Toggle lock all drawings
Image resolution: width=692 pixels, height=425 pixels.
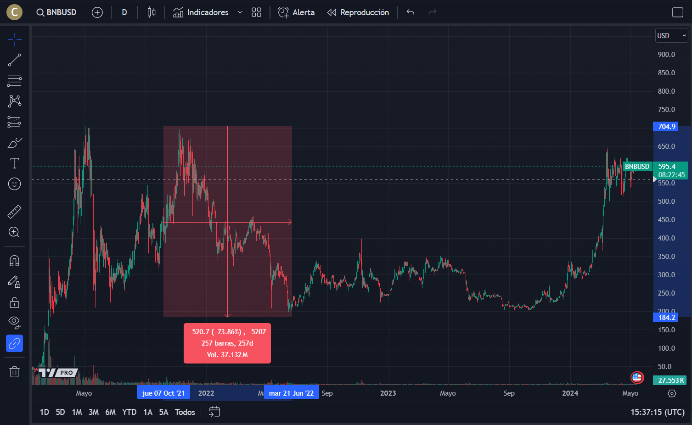tap(15, 302)
